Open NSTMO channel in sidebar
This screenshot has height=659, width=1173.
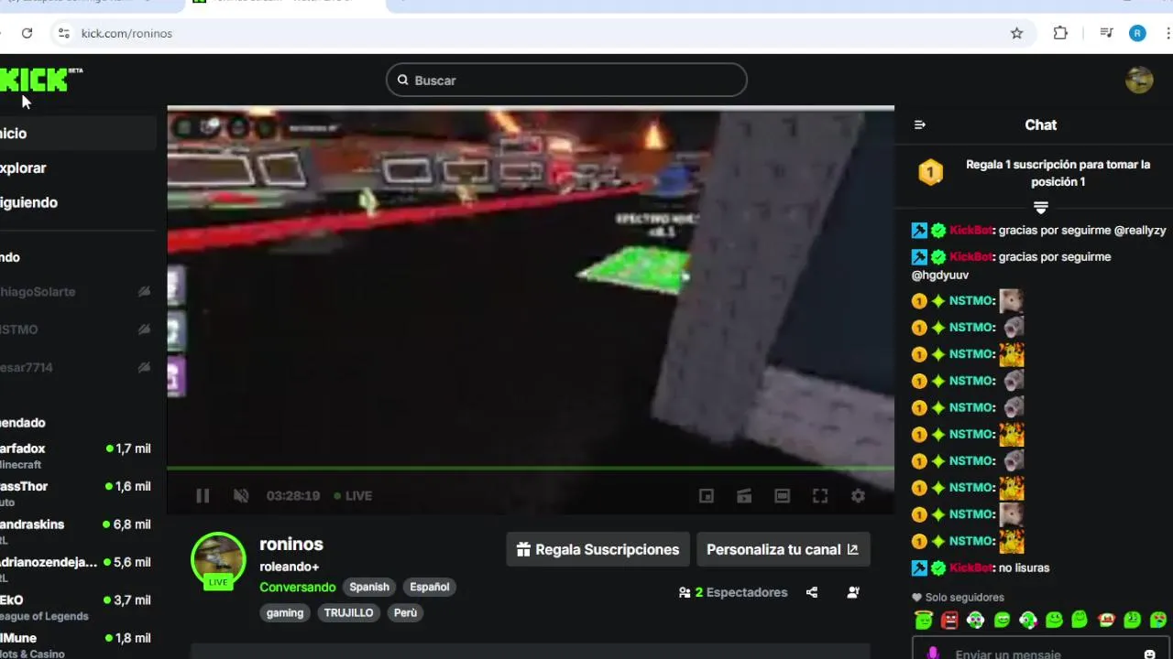pyautogui.click(x=78, y=329)
